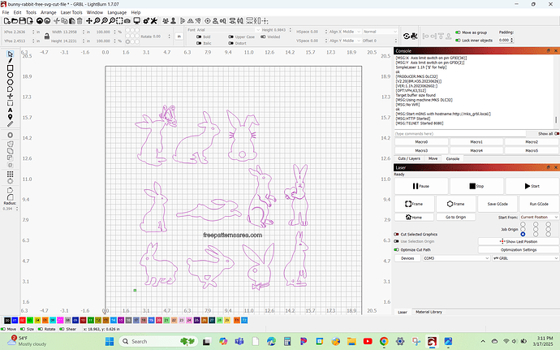Open Device Settings wrench-screwdriver icon
This screenshot has width=560, height=350.
(154, 21)
